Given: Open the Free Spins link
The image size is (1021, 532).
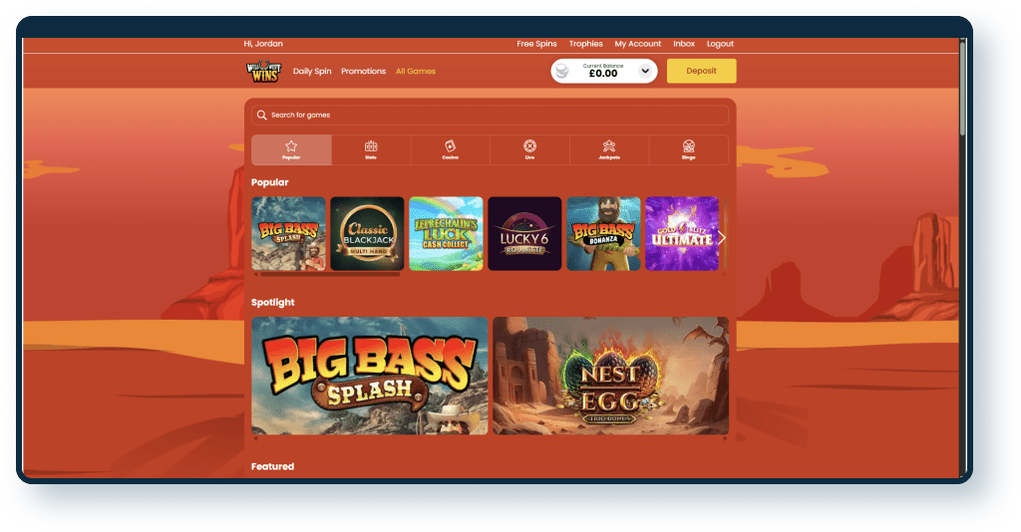Looking at the screenshot, I should [x=536, y=44].
